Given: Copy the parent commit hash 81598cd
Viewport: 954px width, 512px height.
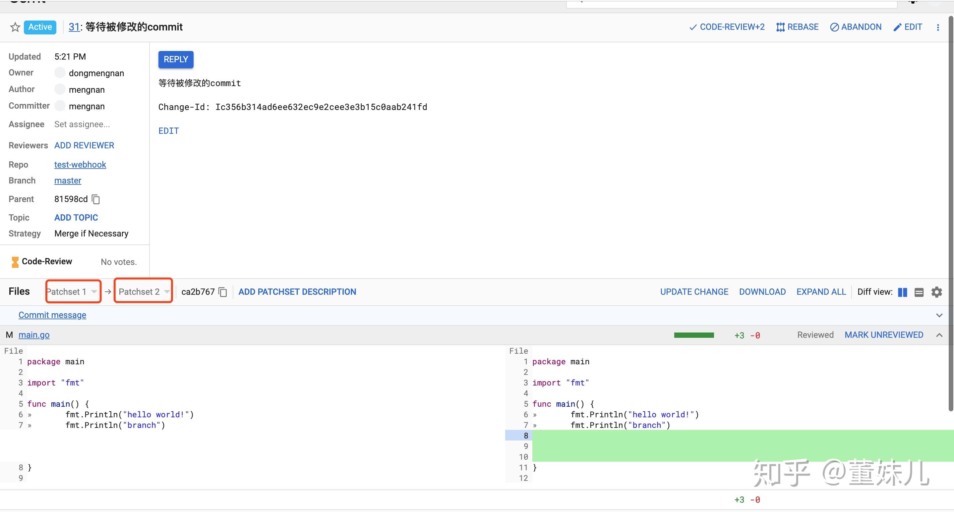Looking at the screenshot, I should click(95, 199).
